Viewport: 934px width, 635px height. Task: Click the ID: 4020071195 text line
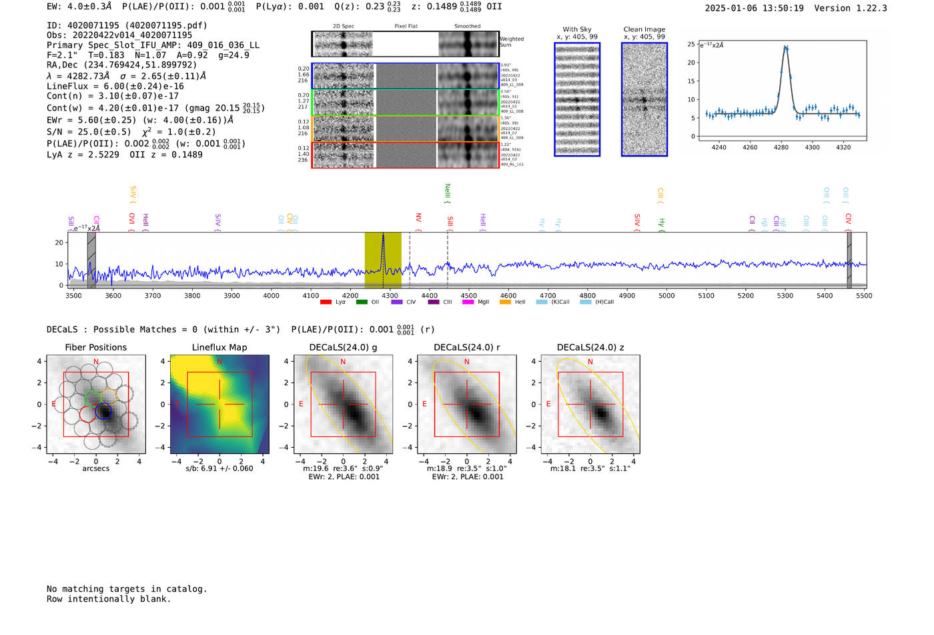(x=127, y=25)
